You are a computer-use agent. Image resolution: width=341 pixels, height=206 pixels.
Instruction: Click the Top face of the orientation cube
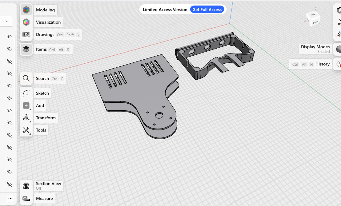(x=313, y=15)
